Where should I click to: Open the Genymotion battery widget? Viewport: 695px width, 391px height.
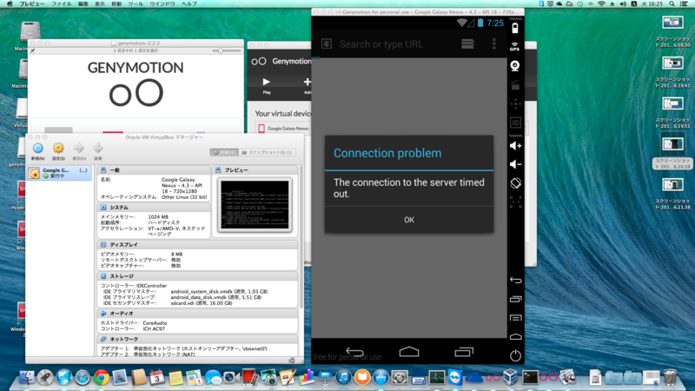(514, 29)
